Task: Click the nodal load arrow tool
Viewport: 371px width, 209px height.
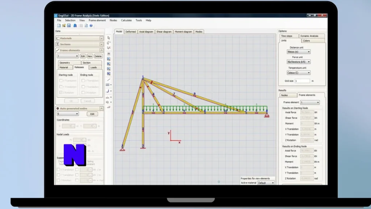Action: (108, 91)
